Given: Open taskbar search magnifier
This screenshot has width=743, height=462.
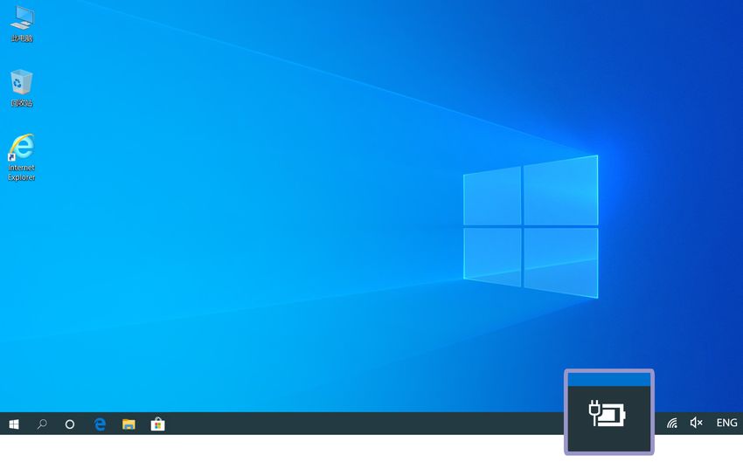Looking at the screenshot, I should [x=42, y=424].
